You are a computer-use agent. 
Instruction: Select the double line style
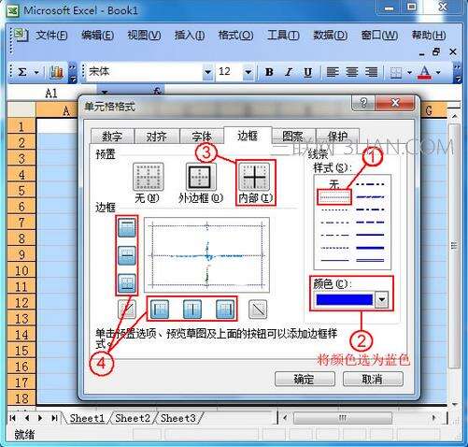(x=370, y=260)
